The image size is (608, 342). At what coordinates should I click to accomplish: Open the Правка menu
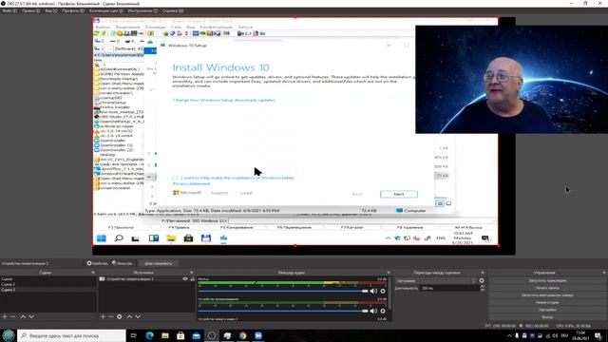coord(30,10)
